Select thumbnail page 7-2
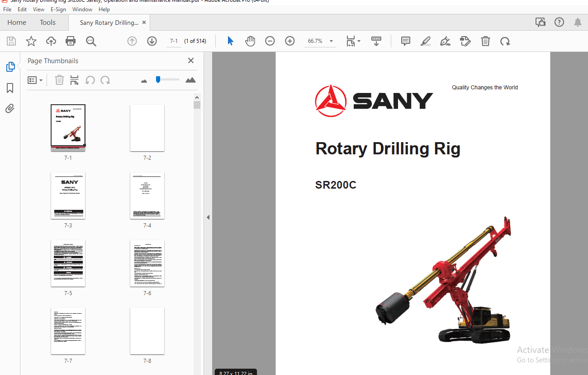Image resolution: width=588 pixels, height=375 pixels. click(147, 128)
